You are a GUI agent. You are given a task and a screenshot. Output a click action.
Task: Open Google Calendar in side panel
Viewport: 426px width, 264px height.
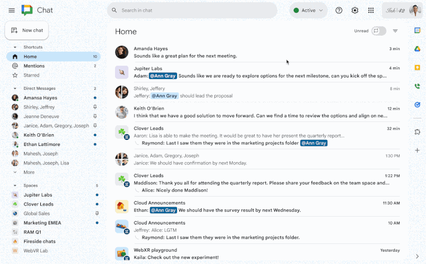click(x=417, y=31)
